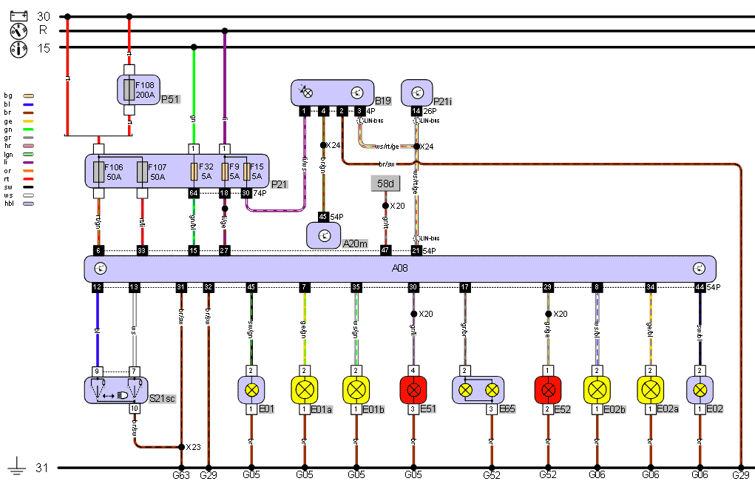Select the E65 dual-lamp symbol
Image resolution: width=755 pixels, height=484 pixels.
pos(478,389)
